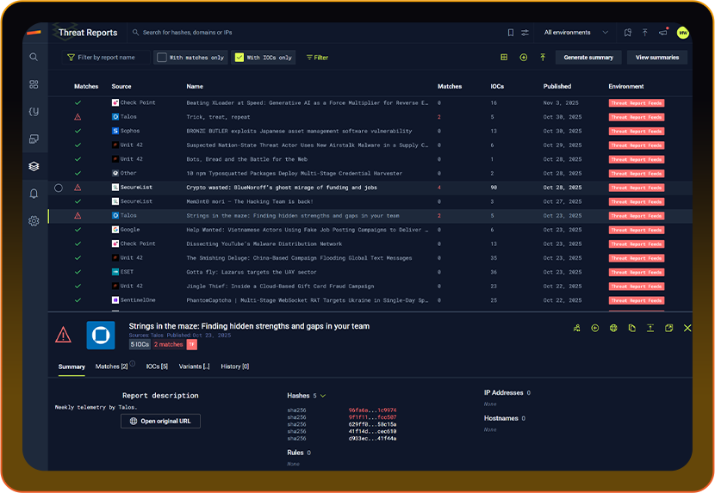Click the globe icon in report detail toolbar
Image resolution: width=715 pixels, height=493 pixels.
tap(613, 328)
